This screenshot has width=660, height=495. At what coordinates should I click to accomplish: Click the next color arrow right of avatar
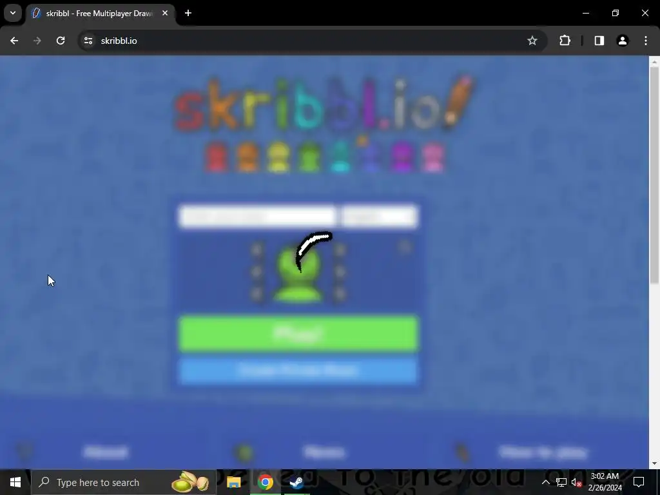(x=340, y=293)
